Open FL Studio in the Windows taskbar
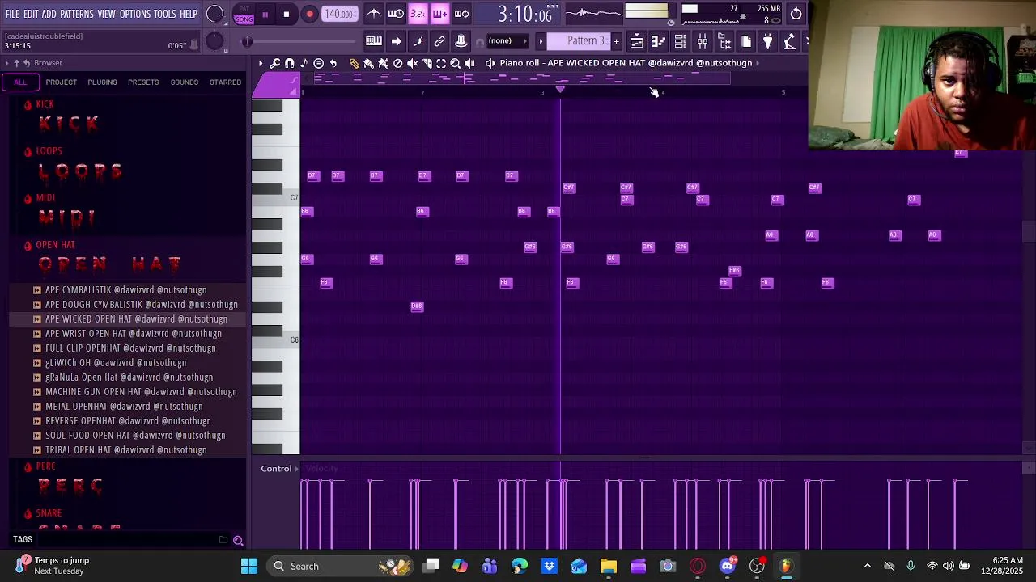This screenshot has width=1036, height=582. pos(786,566)
